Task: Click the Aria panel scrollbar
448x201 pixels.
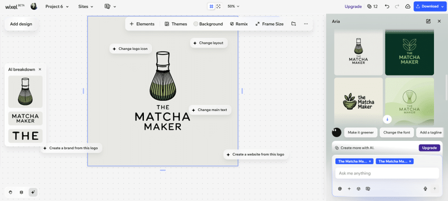Action: [x=447, y=87]
